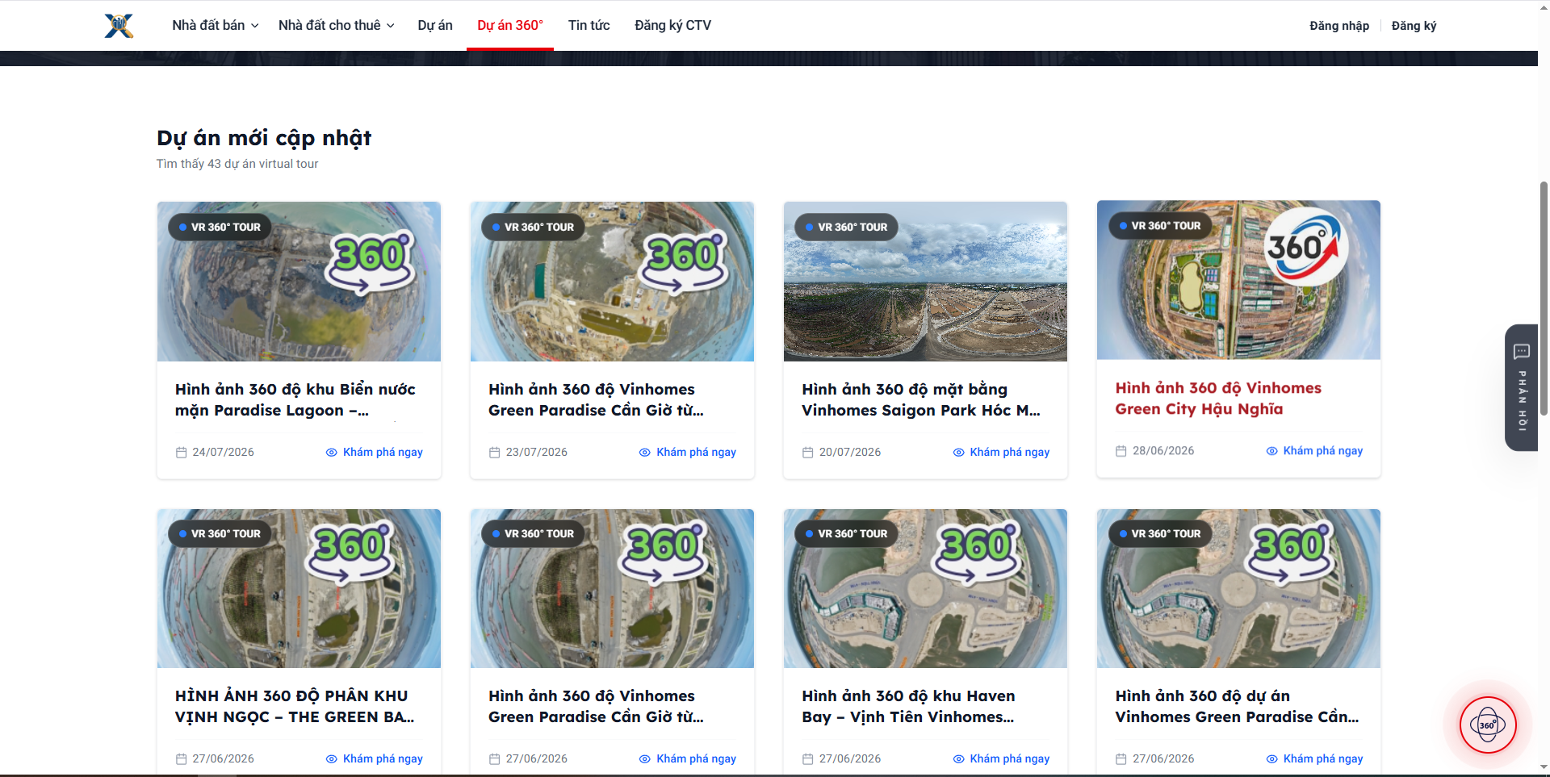Viewport: 1550px width, 777px height.
Task: Click the eye icon on the 24/07/2026 card
Action: coord(331,453)
